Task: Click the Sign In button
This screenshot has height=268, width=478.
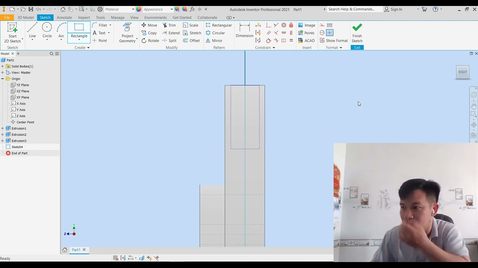Action: point(393,9)
